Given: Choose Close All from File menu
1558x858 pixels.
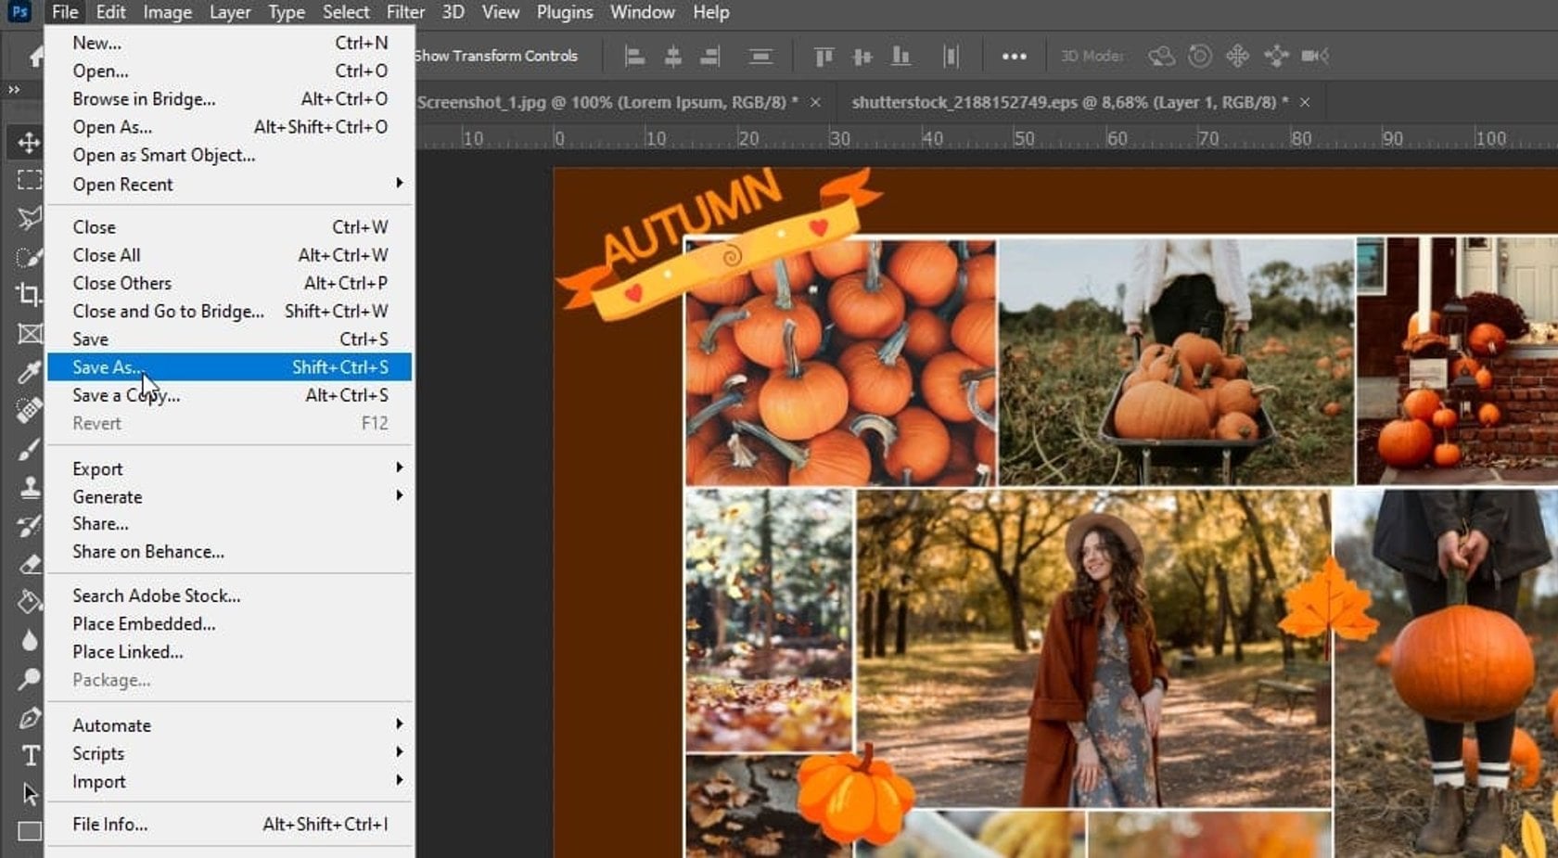Looking at the screenshot, I should 229,255.
